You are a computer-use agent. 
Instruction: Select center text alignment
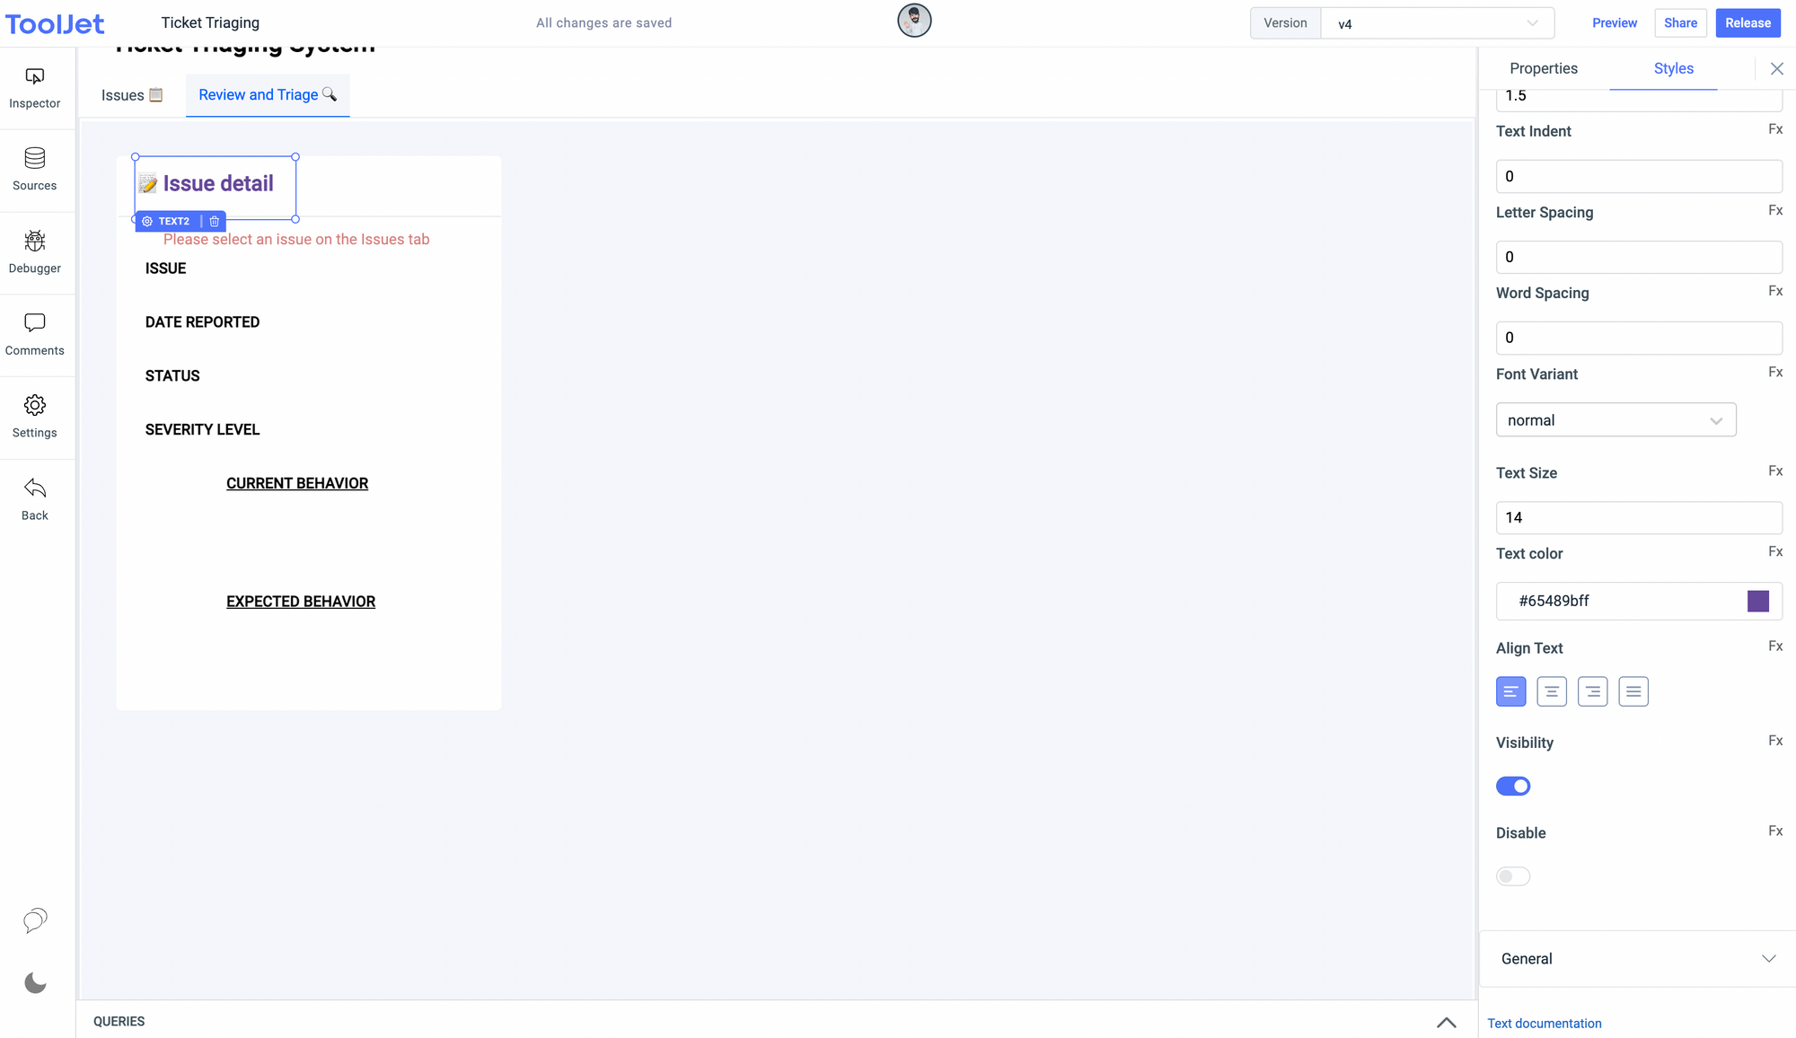click(x=1552, y=691)
